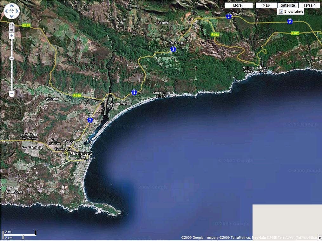The width and height of the screenshot is (322, 241).
Task: Select the Street View pegman icon
Action: click(12, 27)
